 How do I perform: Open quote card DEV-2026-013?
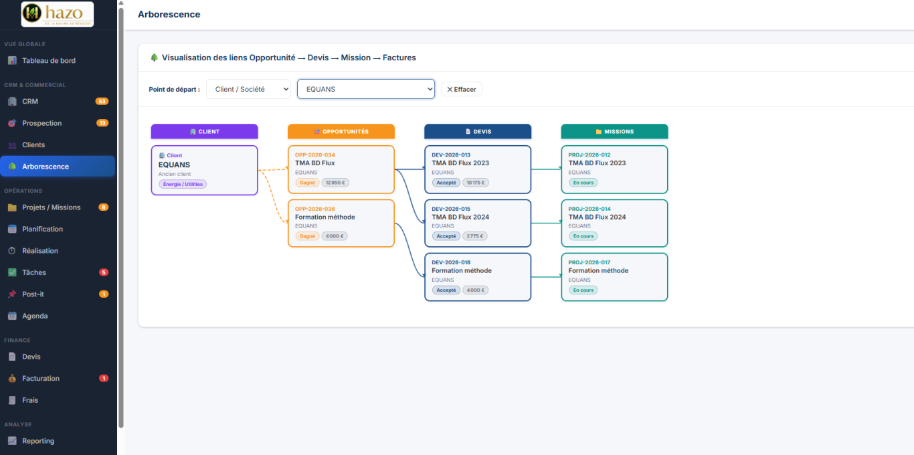coord(478,170)
